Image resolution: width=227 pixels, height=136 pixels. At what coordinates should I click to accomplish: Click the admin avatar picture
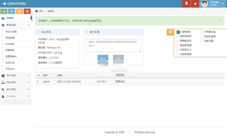204,4
